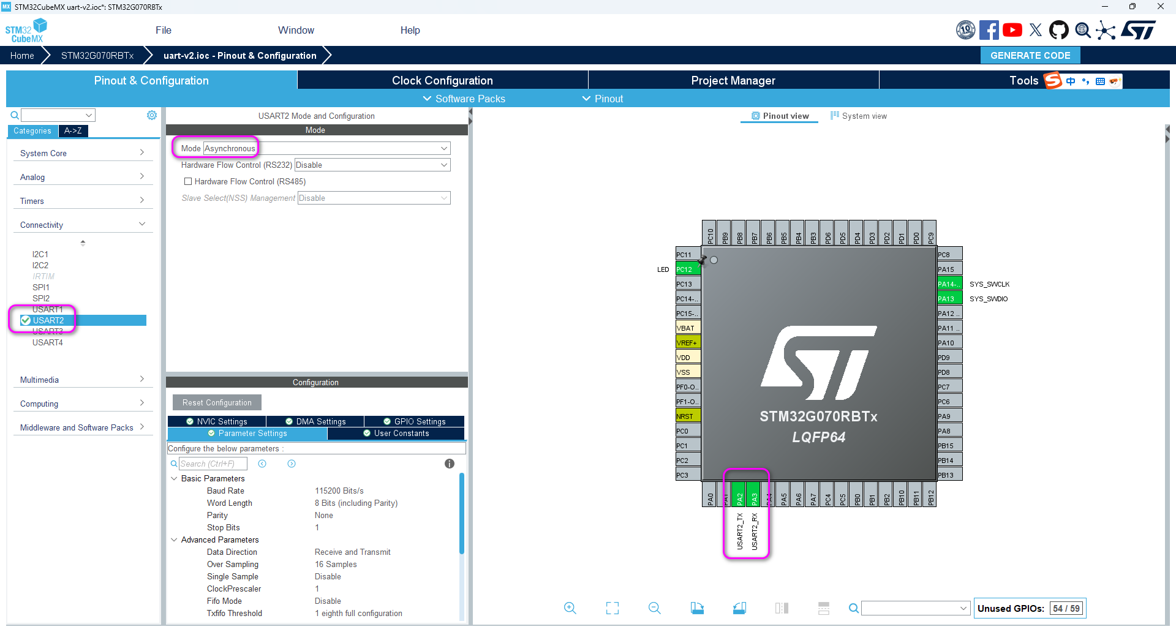Switch to Clock Configuration tab
This screenshot has height=632, width=1176.
tap(442, 80)
